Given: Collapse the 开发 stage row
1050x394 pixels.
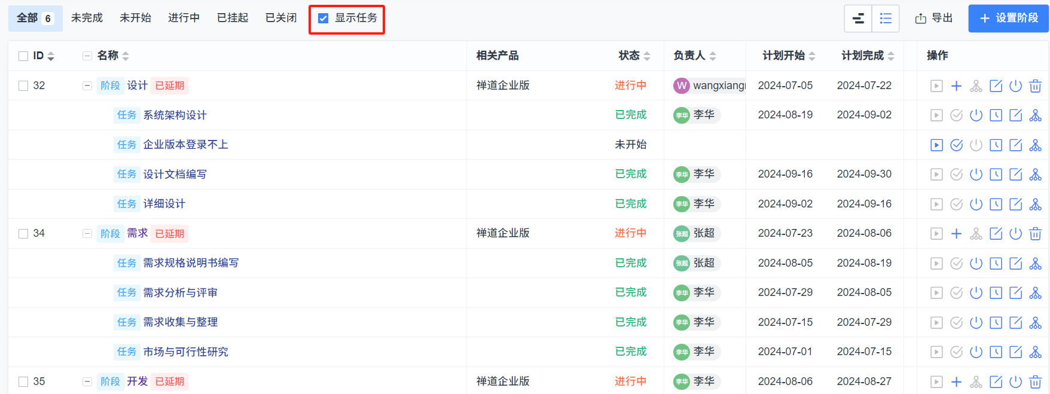Looking at the screenshot, I should [87, 382].
